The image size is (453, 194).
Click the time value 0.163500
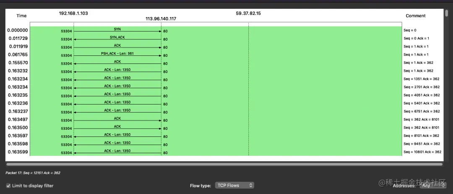click(18, 127)
